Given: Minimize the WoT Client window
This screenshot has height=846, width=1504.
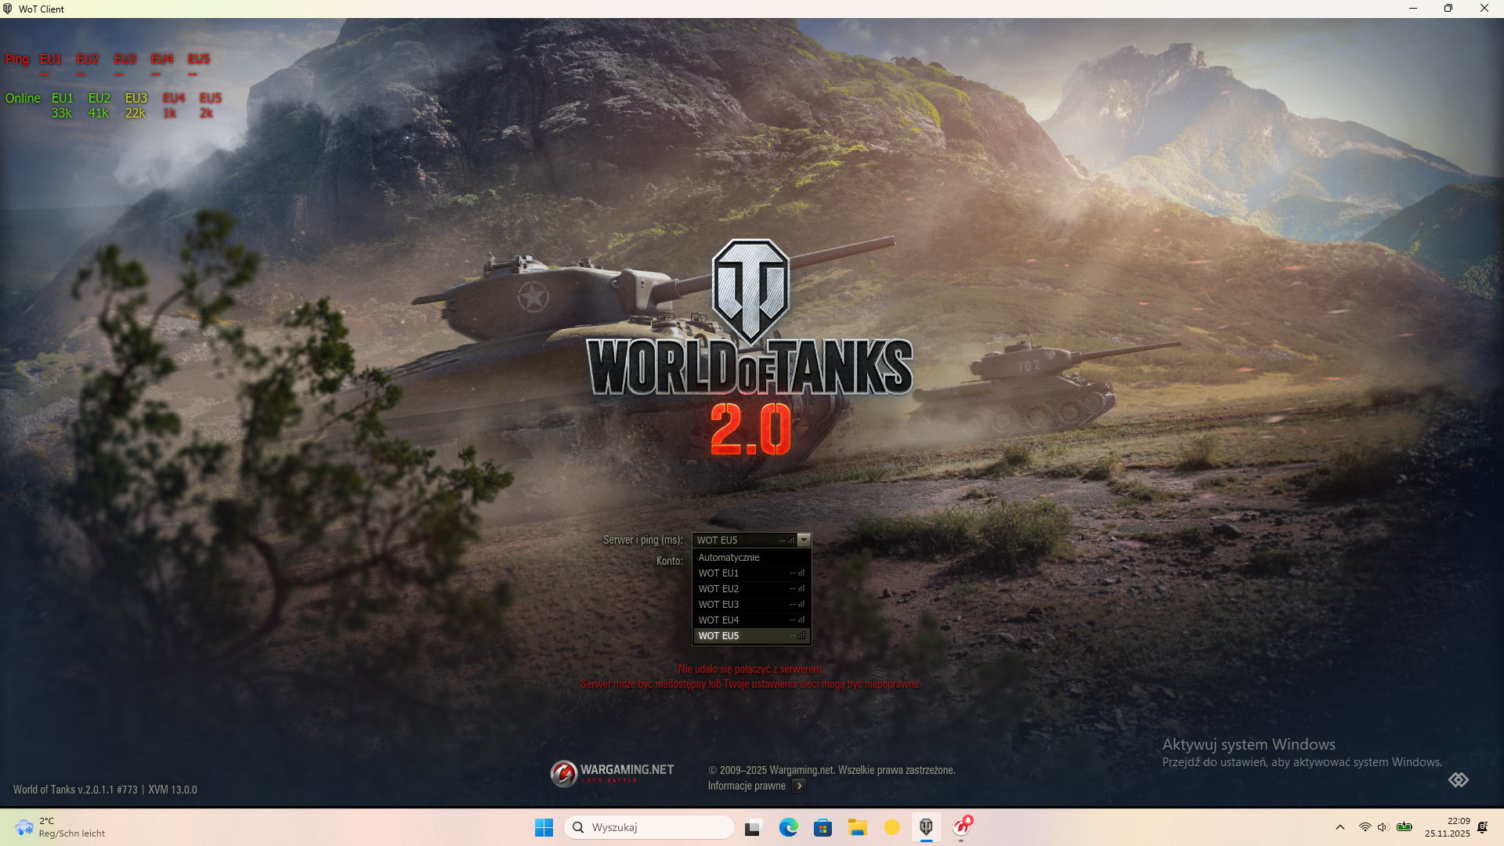Looking at the screenshot, I should tap(1413, 9).
